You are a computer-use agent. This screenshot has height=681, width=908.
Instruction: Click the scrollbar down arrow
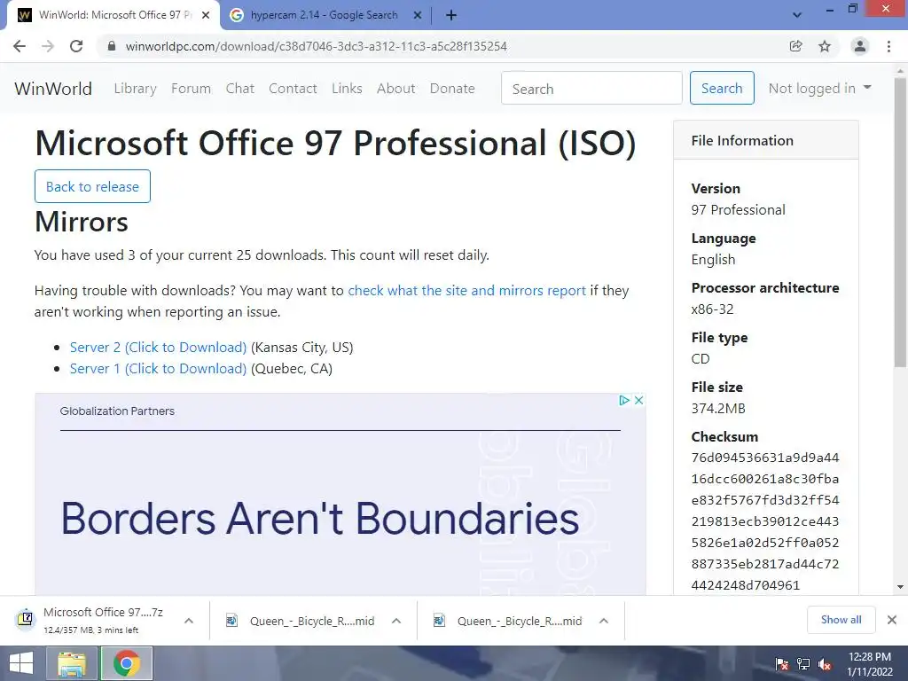pyautogui.click(x=900, y=587)
